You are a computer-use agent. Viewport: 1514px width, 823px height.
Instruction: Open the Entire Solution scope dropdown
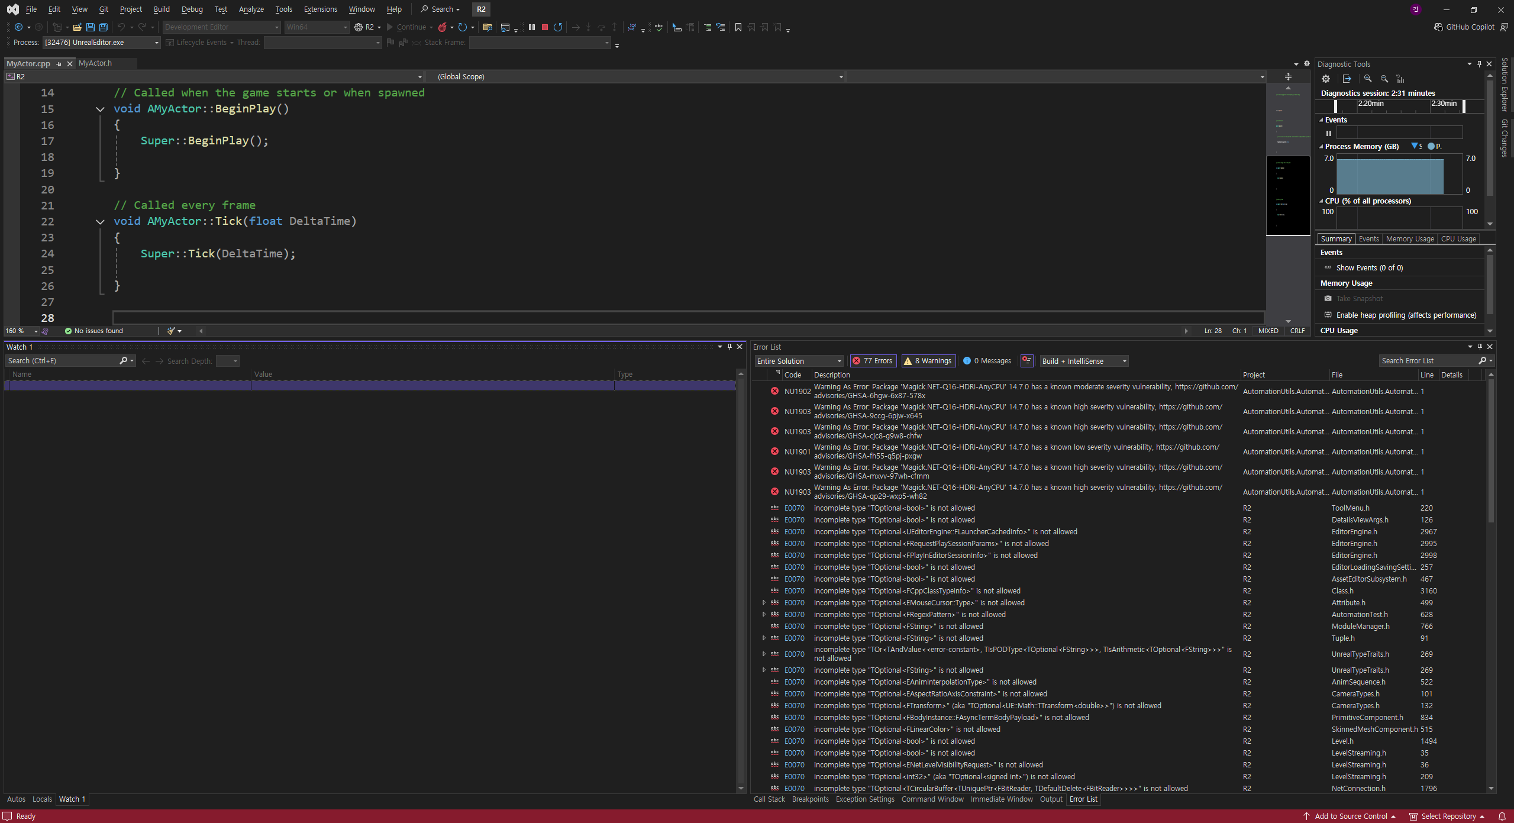(x=799, y=361)
